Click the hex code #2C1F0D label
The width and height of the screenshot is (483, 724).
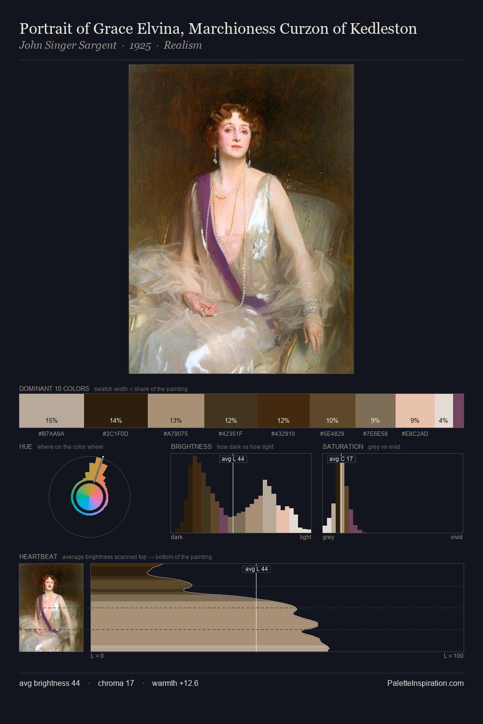coord(115,434)
